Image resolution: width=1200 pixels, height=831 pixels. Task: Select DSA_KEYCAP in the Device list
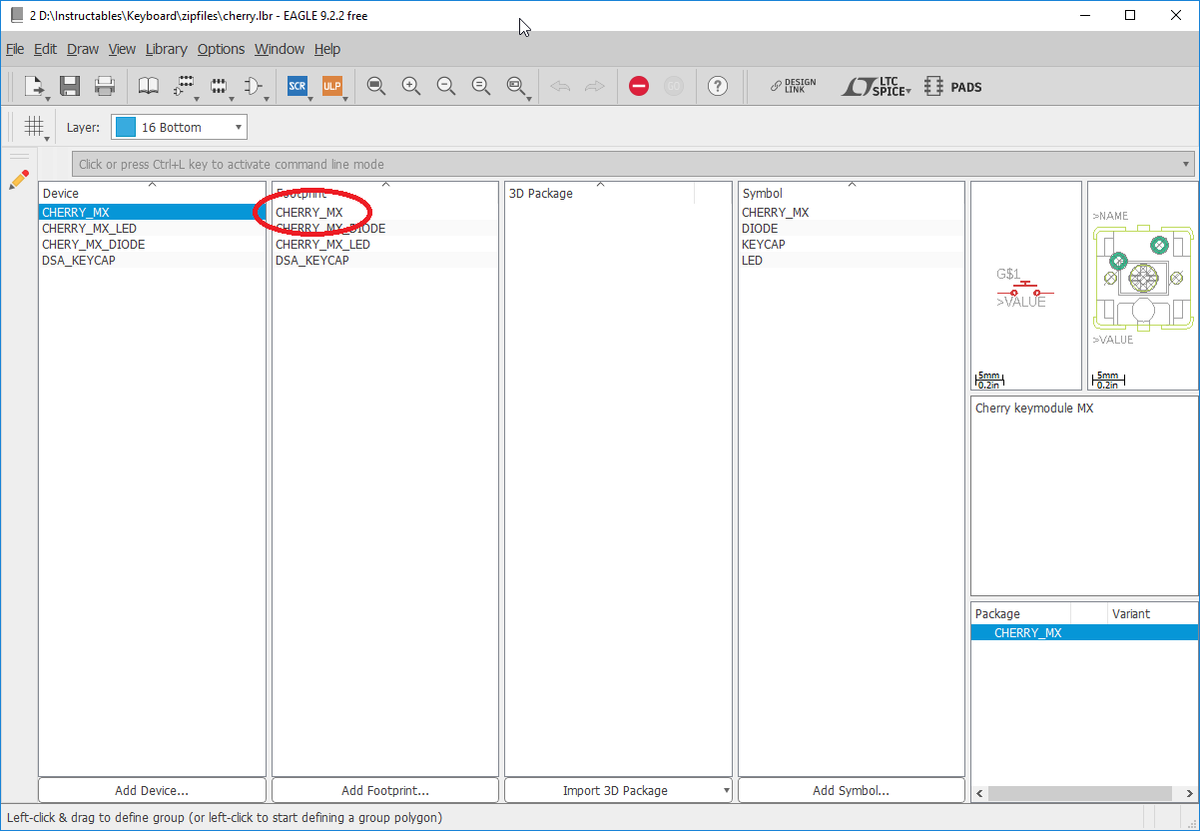pyautogui.click(x=152, y=261)
